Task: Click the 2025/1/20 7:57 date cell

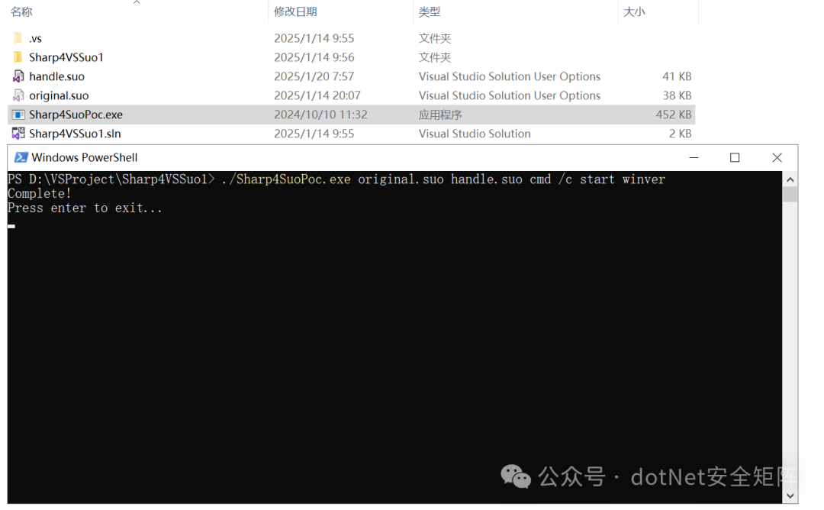Action: tap(314, 77)
